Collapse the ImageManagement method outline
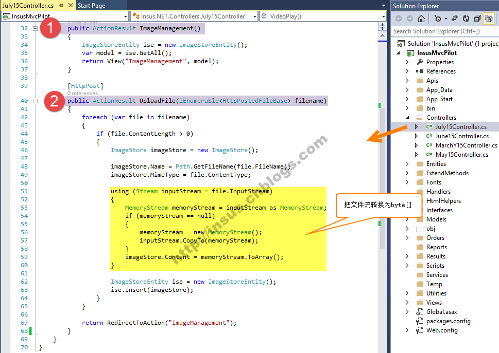 35,29
